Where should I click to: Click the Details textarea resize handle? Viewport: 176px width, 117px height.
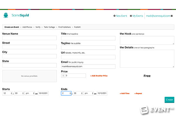pyautogui.click(x=173, y=67)
